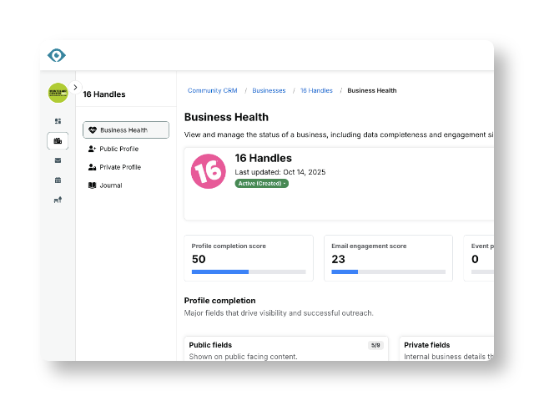Image resolution: width=534 pixels, height=401 pixels.
Task: Click the Private fields card heading
Action: click(426, 345)
